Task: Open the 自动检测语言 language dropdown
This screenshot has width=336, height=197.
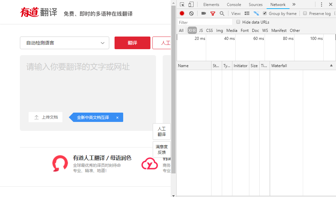Action: [64, 43]
